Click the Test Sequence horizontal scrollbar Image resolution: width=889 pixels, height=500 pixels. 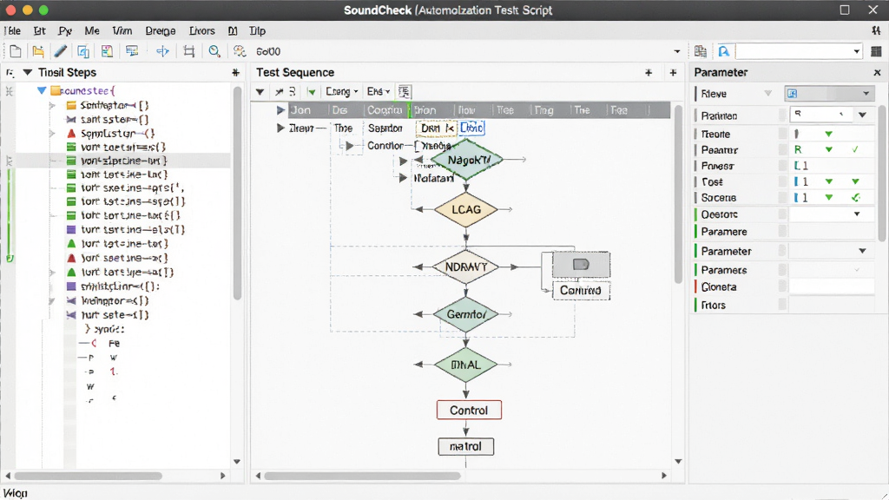pyautogui.click(x=363, y=476)
